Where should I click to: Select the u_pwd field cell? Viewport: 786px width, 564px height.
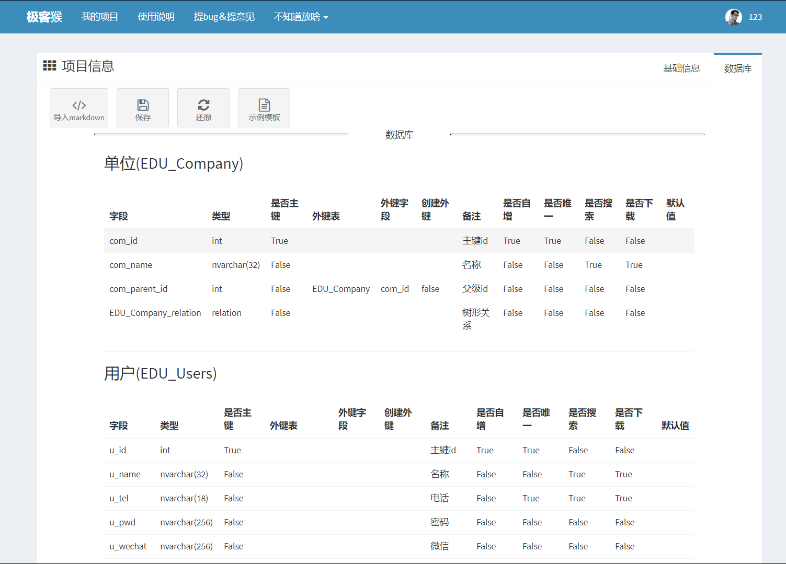122,522
